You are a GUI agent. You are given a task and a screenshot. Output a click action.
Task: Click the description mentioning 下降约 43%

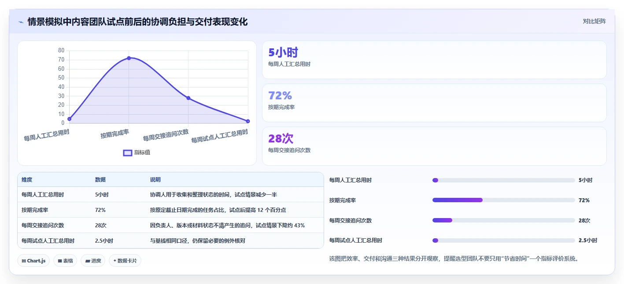point(228,226)
